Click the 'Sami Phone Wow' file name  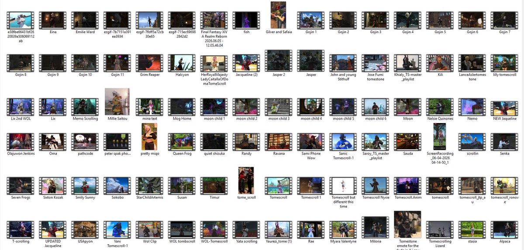coord(311,156)
